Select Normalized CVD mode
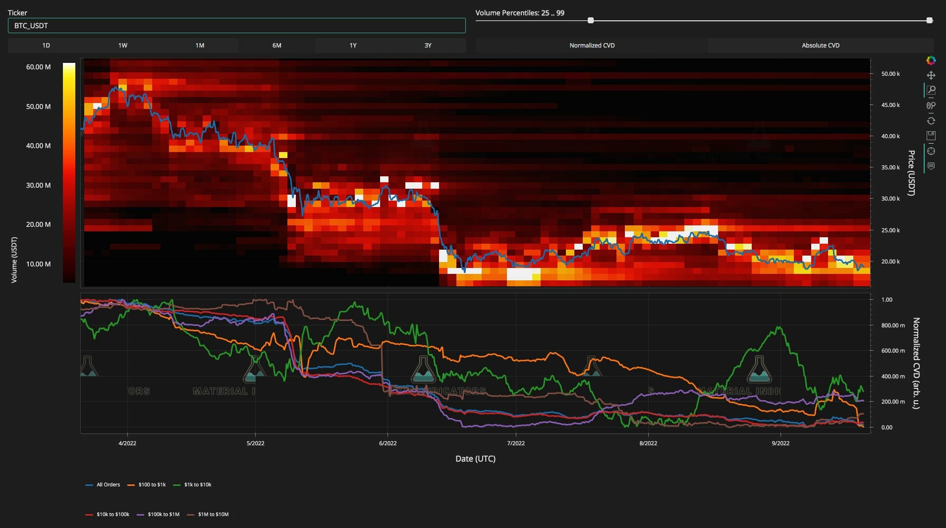Viewport: 946px width, 528px height. 592,46
